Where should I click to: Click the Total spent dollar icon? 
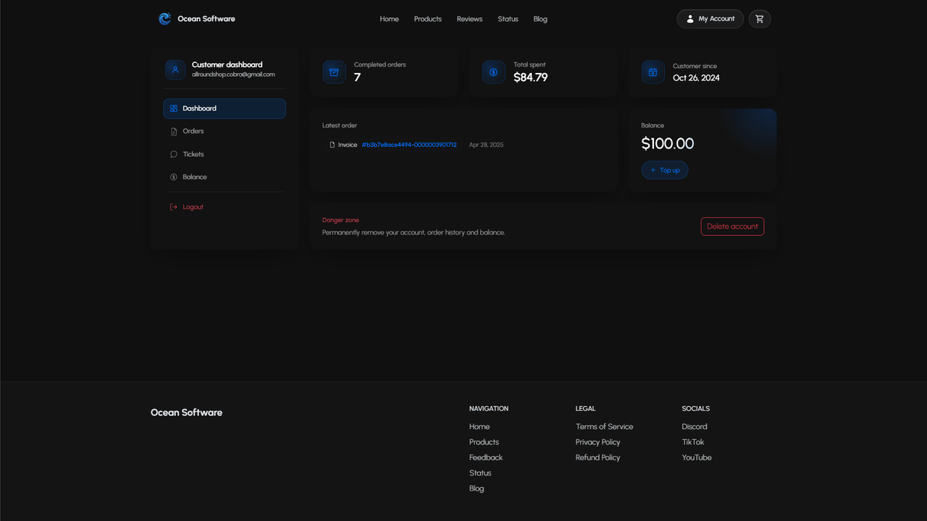[493, 72]
